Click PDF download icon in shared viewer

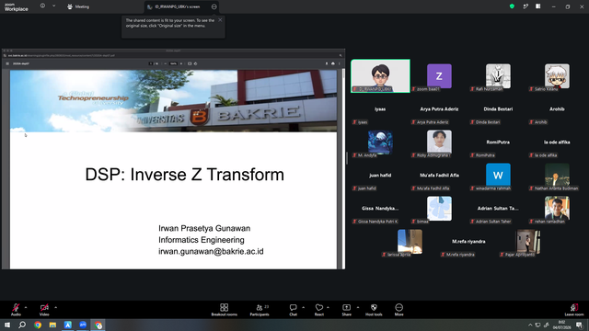[327, 63]
